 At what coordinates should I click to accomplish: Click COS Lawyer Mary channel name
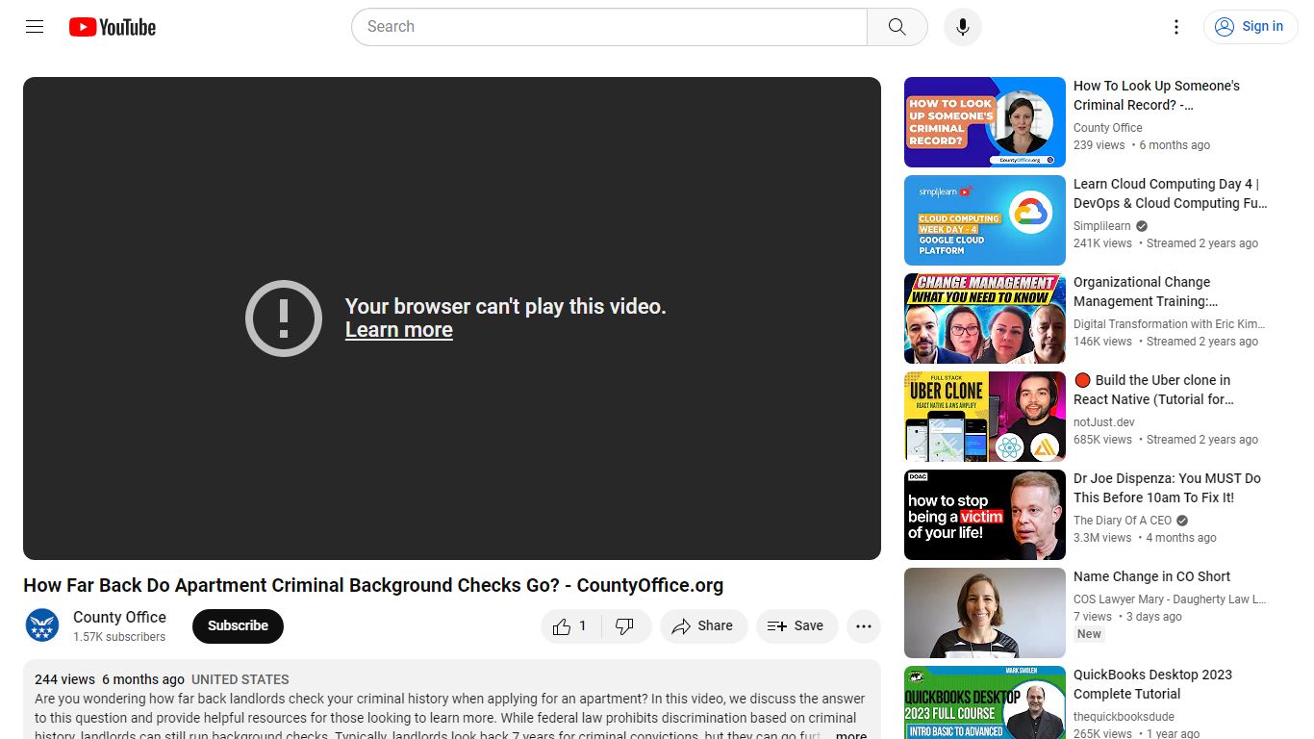[1170, 599]
